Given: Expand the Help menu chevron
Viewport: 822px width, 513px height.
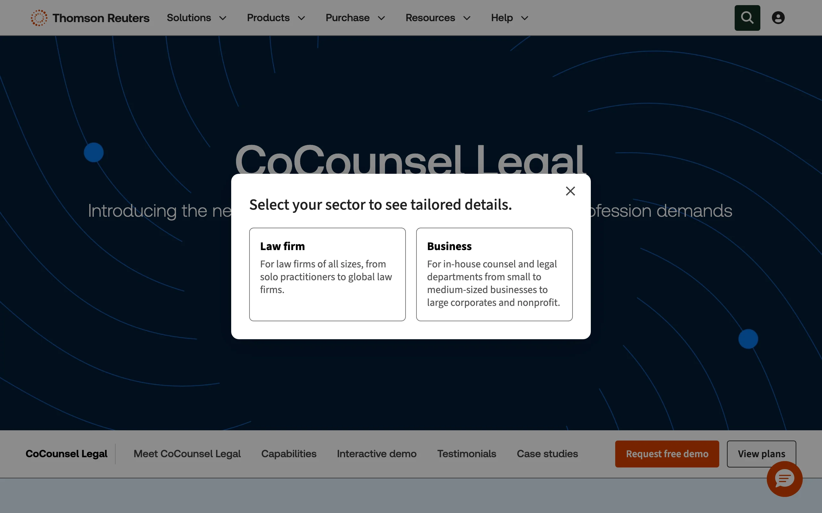Looking at the screenshot, I should click(525, 18).
